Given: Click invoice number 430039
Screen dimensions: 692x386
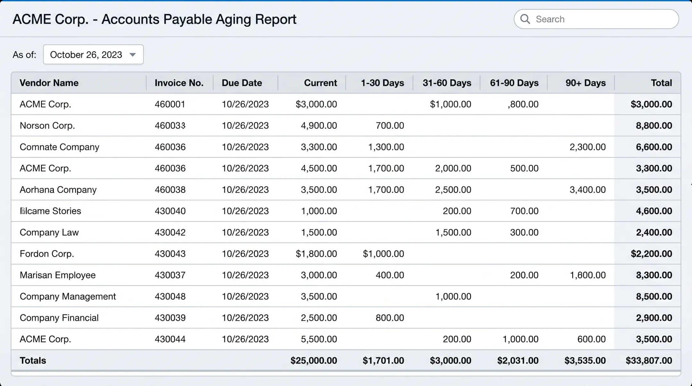Looking at the screenshot, I should point(170,318).
